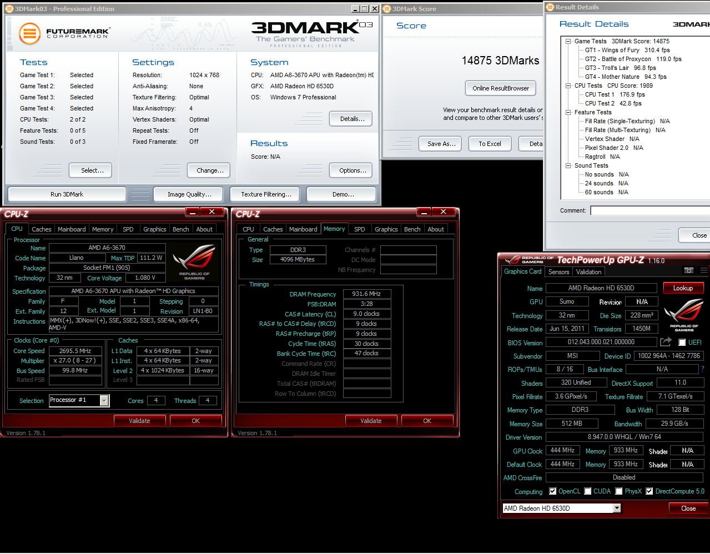Click Close button in GPU-Z window
Viewport: 710px width, 554px height.
point(688,508)
